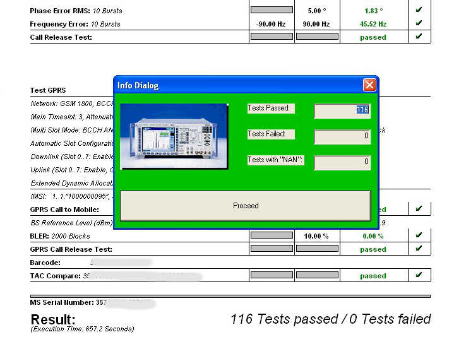Click the Info Dialog title bar
The image size is (454, 349).
[x=234, y=85]
